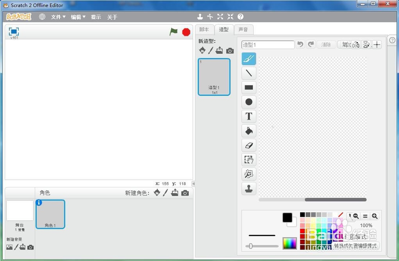Open the language globe menu
399x261 pixels.
pyautogui.click(x=42, y=17)
